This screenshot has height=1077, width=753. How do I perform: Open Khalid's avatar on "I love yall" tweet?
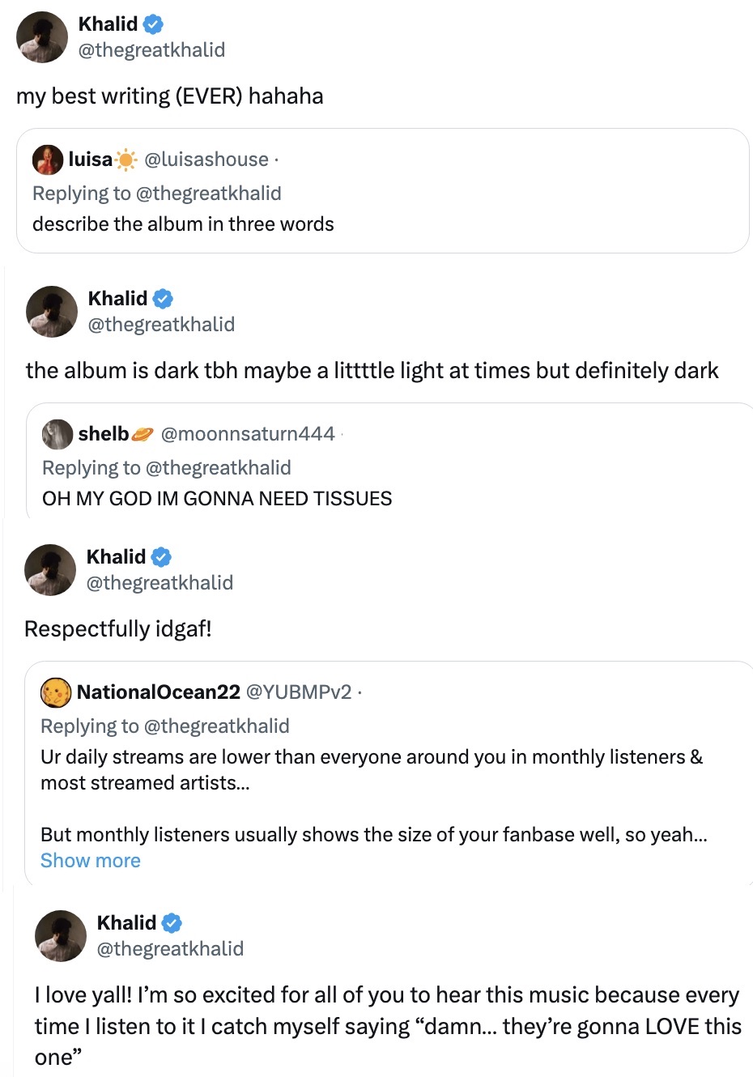tap(61, 936)
